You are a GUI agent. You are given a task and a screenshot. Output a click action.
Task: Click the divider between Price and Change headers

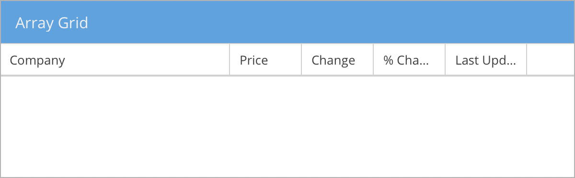[301, 60]
